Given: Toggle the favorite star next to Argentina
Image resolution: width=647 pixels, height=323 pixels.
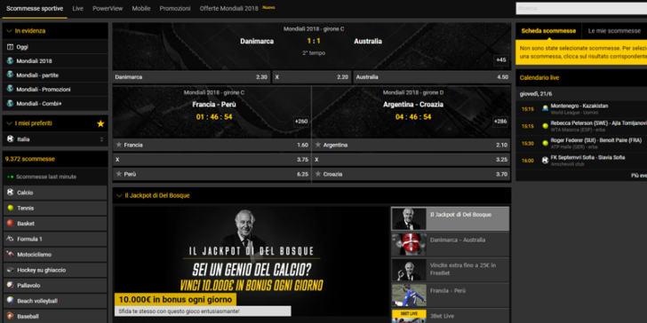Looking at the screenshot, I should pyautogui.click(x=318, y=145).
